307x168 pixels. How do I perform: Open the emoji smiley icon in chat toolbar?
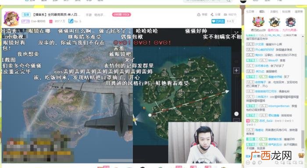[248, 163]
